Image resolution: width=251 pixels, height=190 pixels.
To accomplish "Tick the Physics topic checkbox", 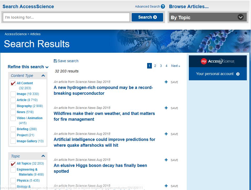I will tap(13, 181).
